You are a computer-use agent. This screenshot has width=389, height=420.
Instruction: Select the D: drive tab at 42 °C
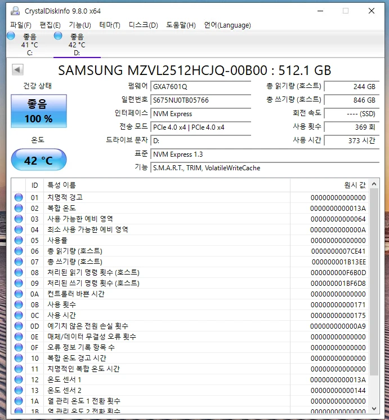77,45
